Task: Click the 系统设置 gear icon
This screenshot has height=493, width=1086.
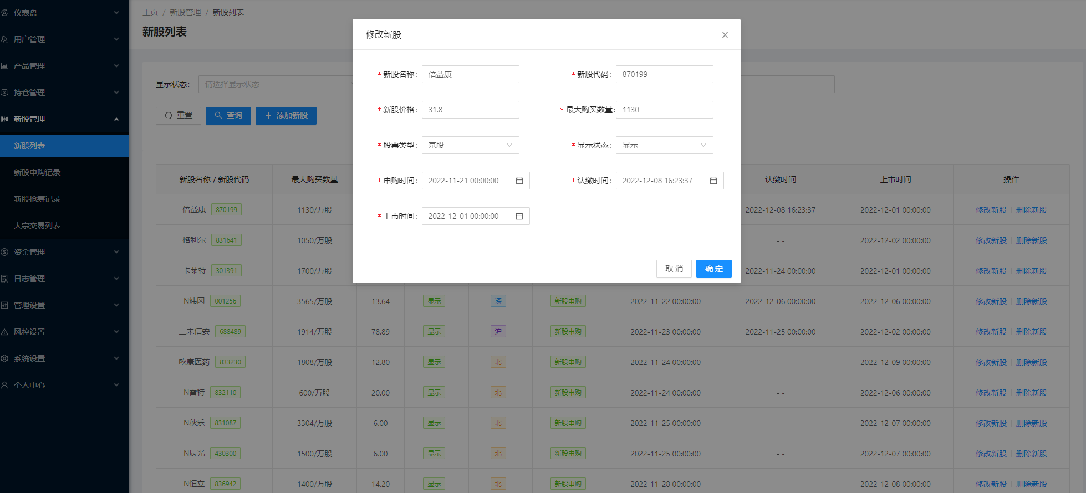Action: click(x=4, y=358)
